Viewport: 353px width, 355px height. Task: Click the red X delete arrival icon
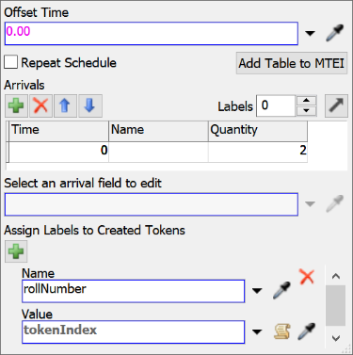[40, 105]
